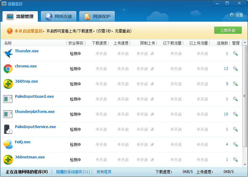Switch to the 网络连接 tab
Image resolution: width=248 pixels, height=177 pixels.
pos(59,16)
